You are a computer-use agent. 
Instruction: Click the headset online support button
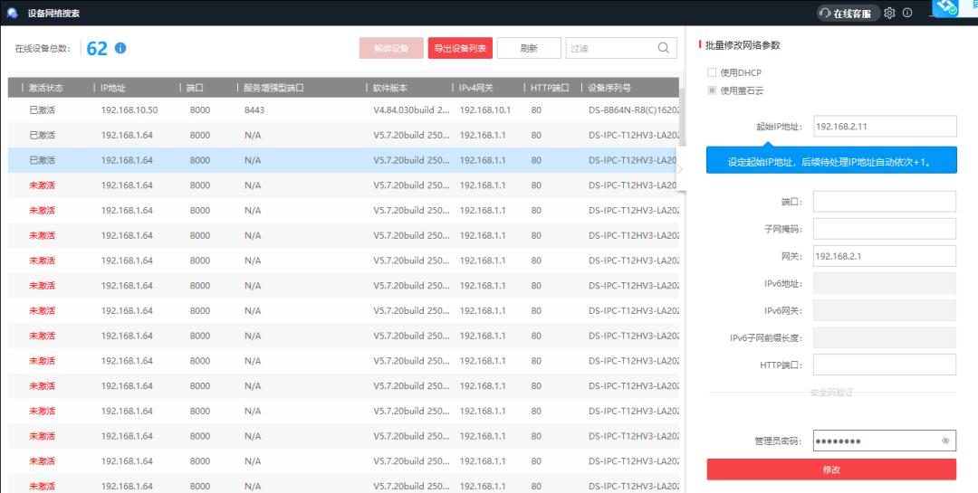click(x=848, y=13)
